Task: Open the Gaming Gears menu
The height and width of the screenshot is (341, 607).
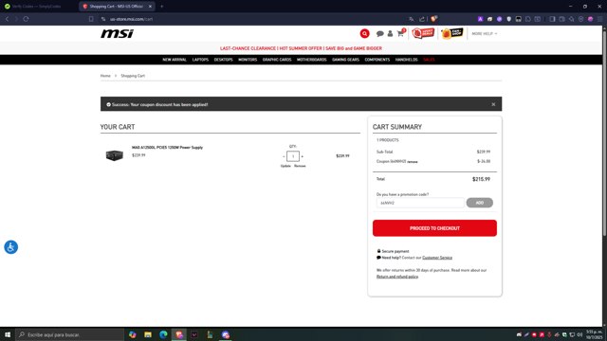Action: pyautogui.click(x=345, y=60)
